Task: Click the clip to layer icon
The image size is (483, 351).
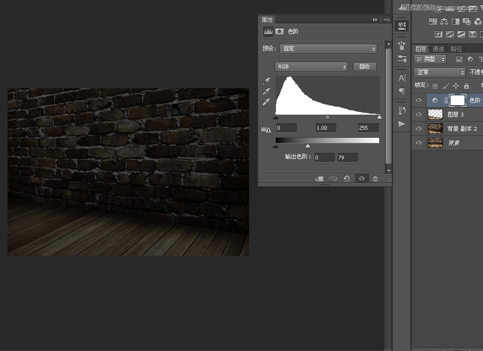Action: point(319,178)
